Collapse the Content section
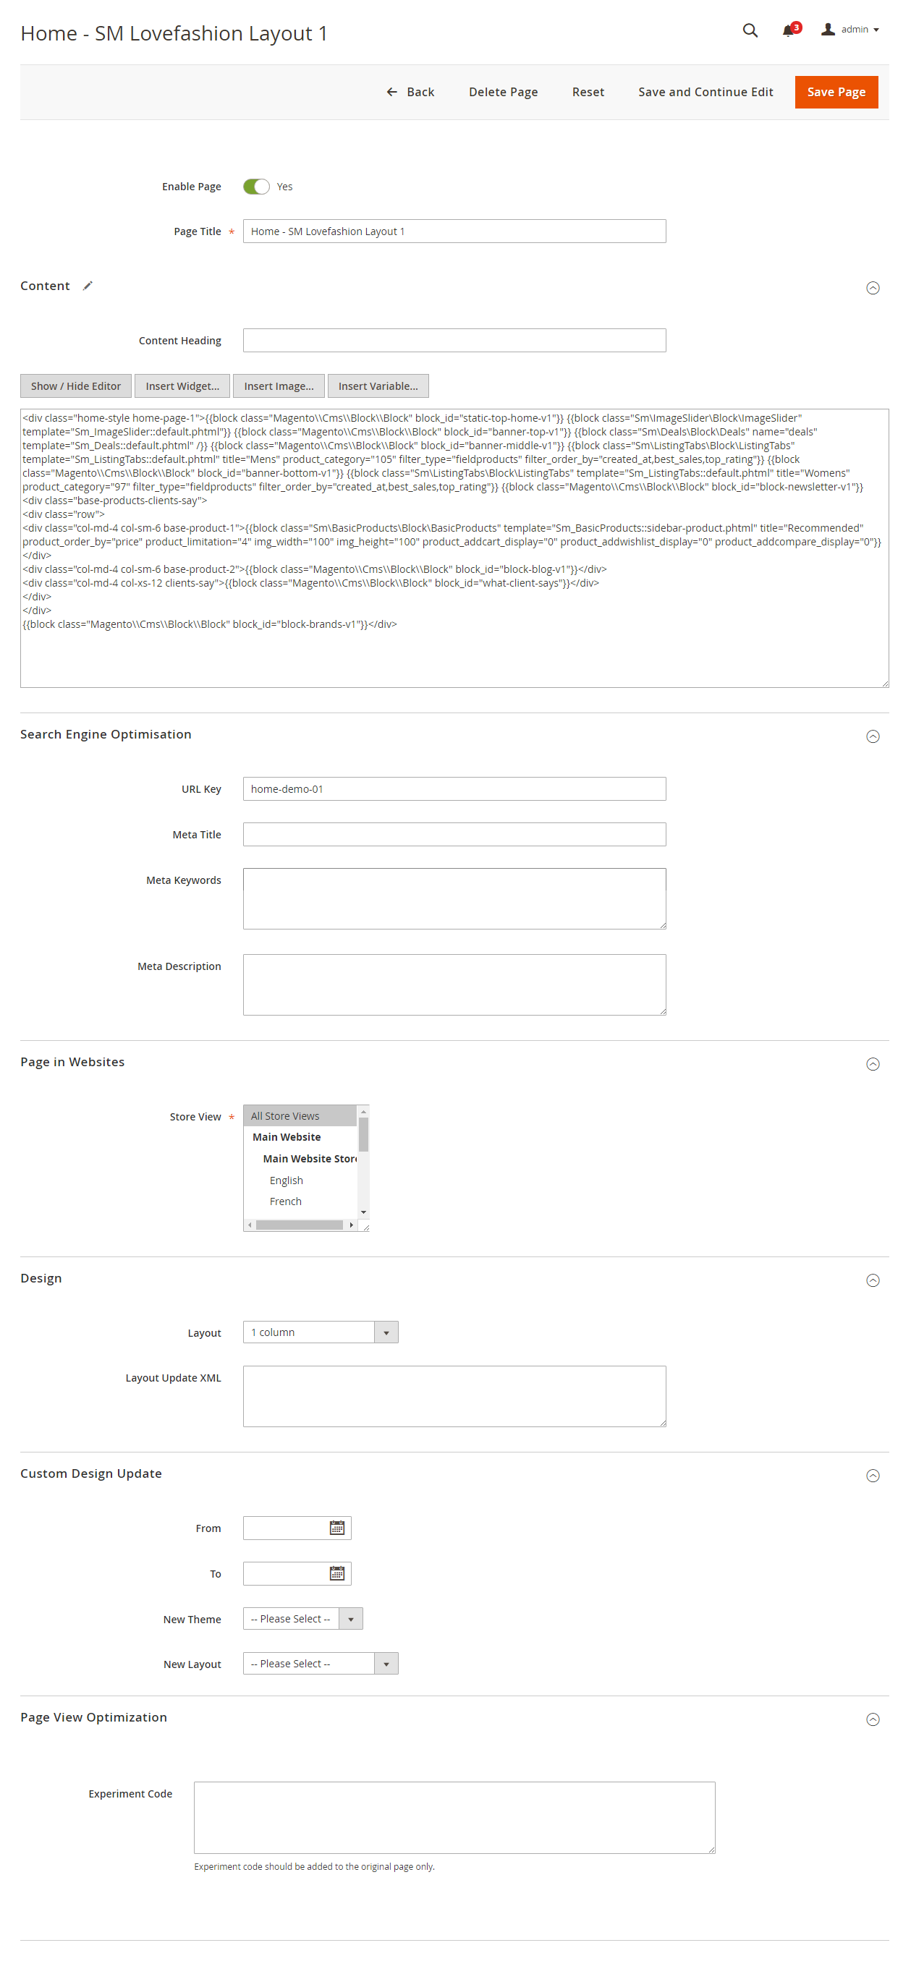Screen dimensions: 911x1961 click(x=873, y=288)
